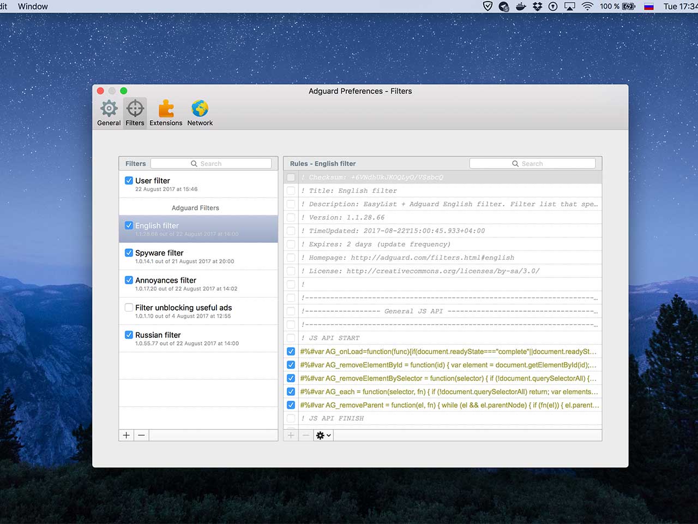
Task: Open the Window menu
Action: coord(33,7)
